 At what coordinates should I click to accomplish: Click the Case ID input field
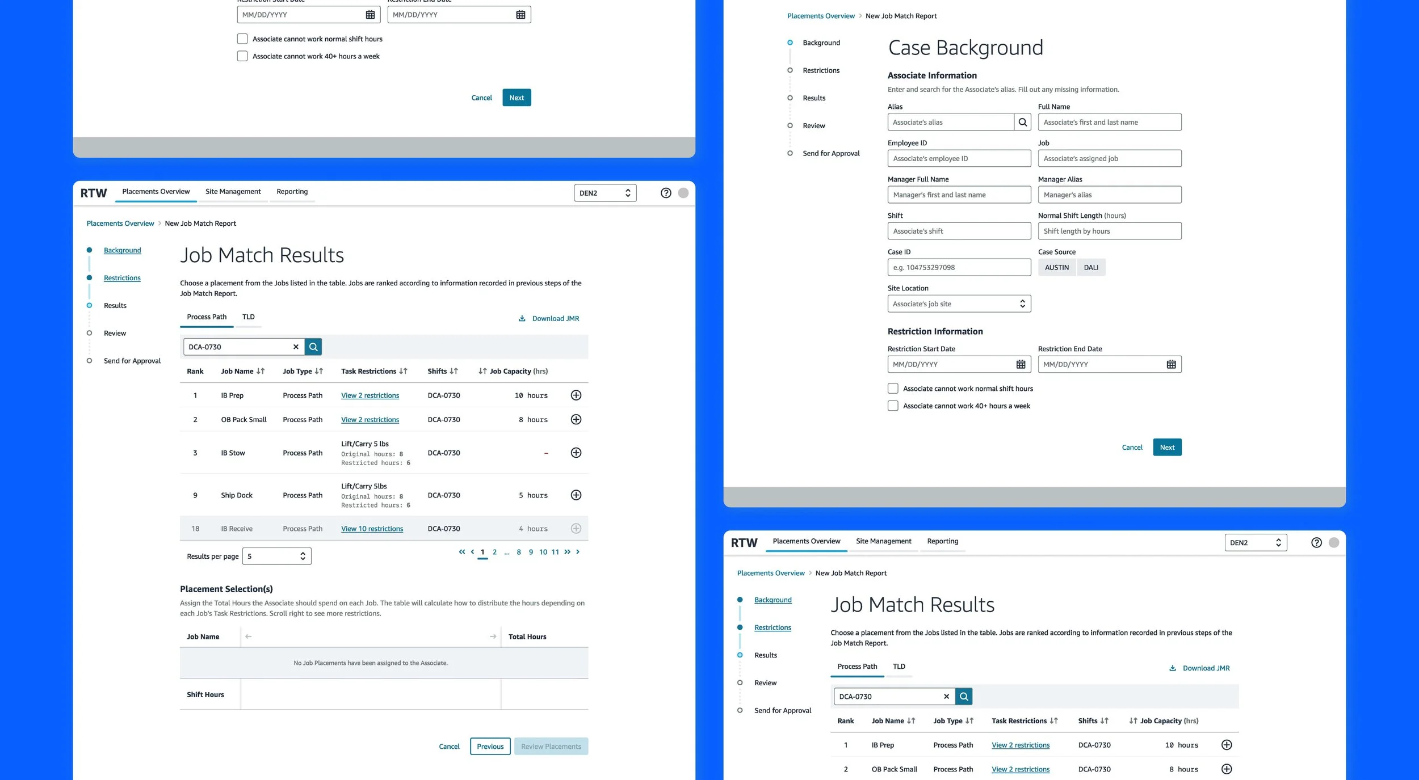pos(959,267)
